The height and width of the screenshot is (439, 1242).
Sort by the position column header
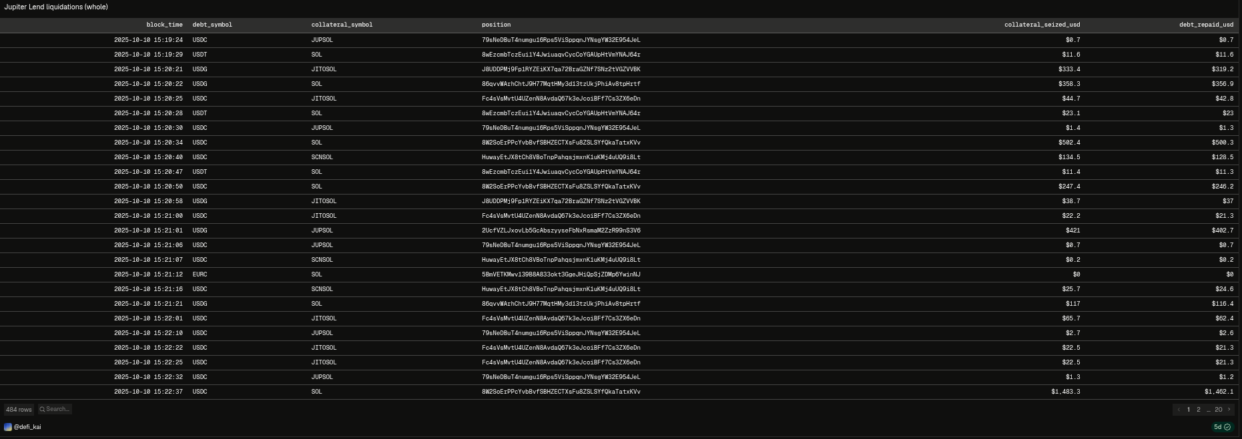click(x=496, y=25)
